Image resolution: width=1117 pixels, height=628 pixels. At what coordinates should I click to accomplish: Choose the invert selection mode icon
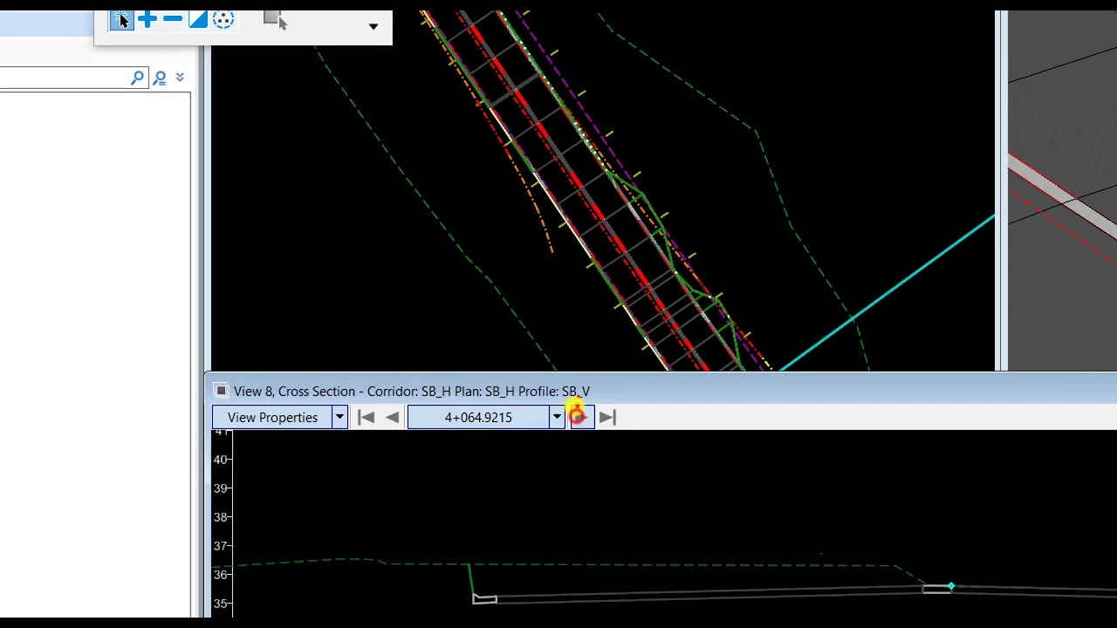(198, 19)
